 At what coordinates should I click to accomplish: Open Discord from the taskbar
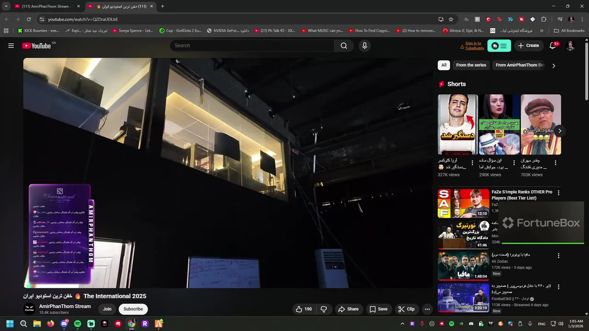pos(64,324)
